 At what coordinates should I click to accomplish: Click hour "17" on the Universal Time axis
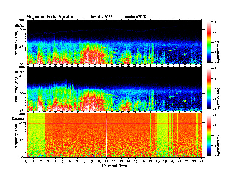coord(151,161)
